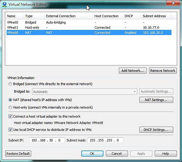Click the Subnet Address column header
182x162 pixels.
[156, 16]
